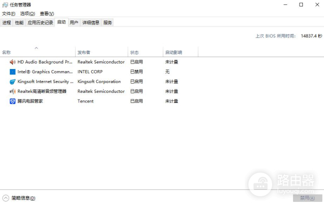Select the Realtek高清晰音频管理器 row name

tap(42, 92)
